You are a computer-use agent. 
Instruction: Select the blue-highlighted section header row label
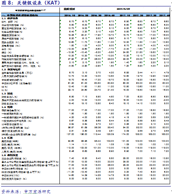point(20,15)
